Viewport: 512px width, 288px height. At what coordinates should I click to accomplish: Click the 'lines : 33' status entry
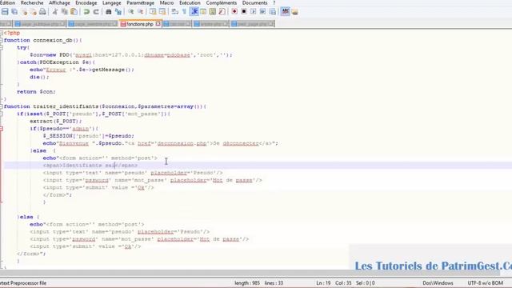click(x=274, y=283)
